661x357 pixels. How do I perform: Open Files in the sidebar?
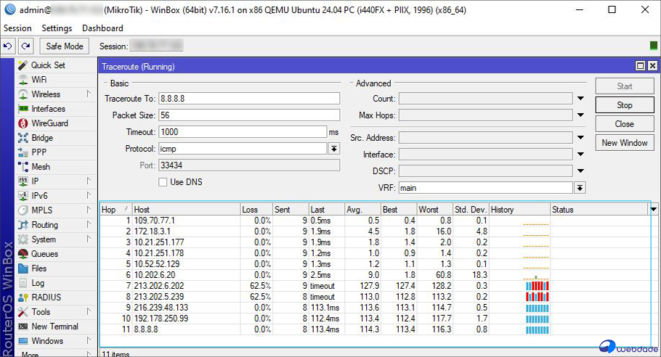point(38,268)
